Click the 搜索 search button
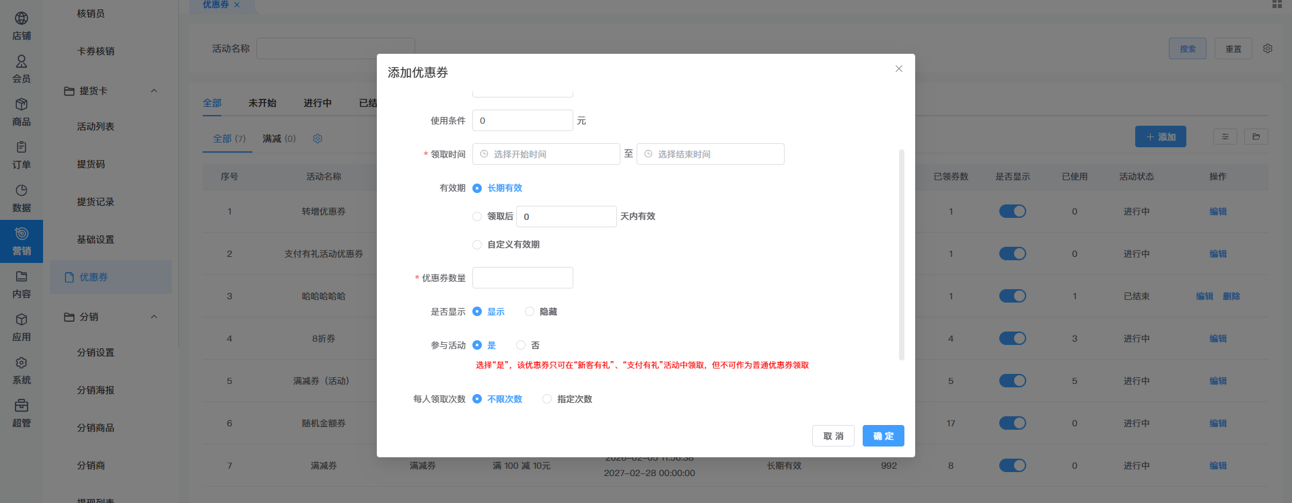The height and width of the screenshot is (503, 1292). (1188, 48)
